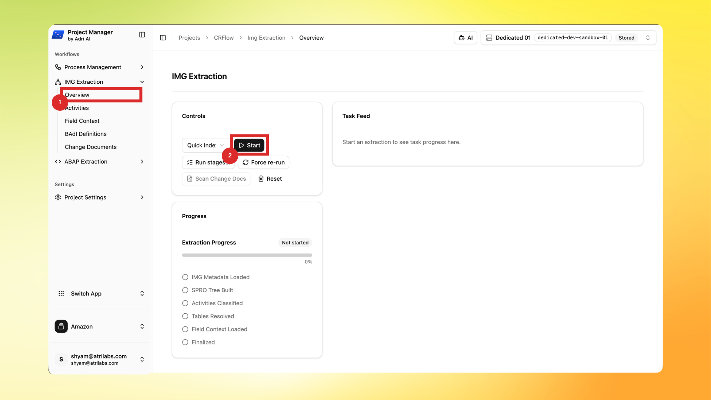Collapse sidebar using panel icon beside Project Manager
The height and width of the screenshot is (400, 711).
pos(142,35)
